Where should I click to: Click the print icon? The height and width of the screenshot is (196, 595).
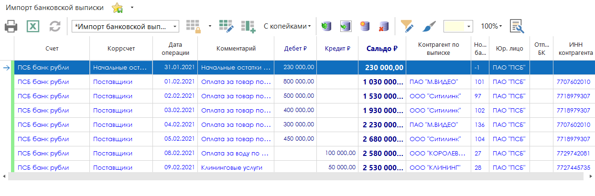pyautogui.click(x=11, y=26)
